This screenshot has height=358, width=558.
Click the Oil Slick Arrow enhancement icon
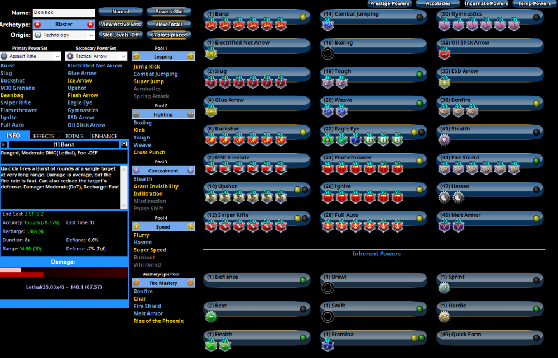pyautogui.click(x=445, y=53)
